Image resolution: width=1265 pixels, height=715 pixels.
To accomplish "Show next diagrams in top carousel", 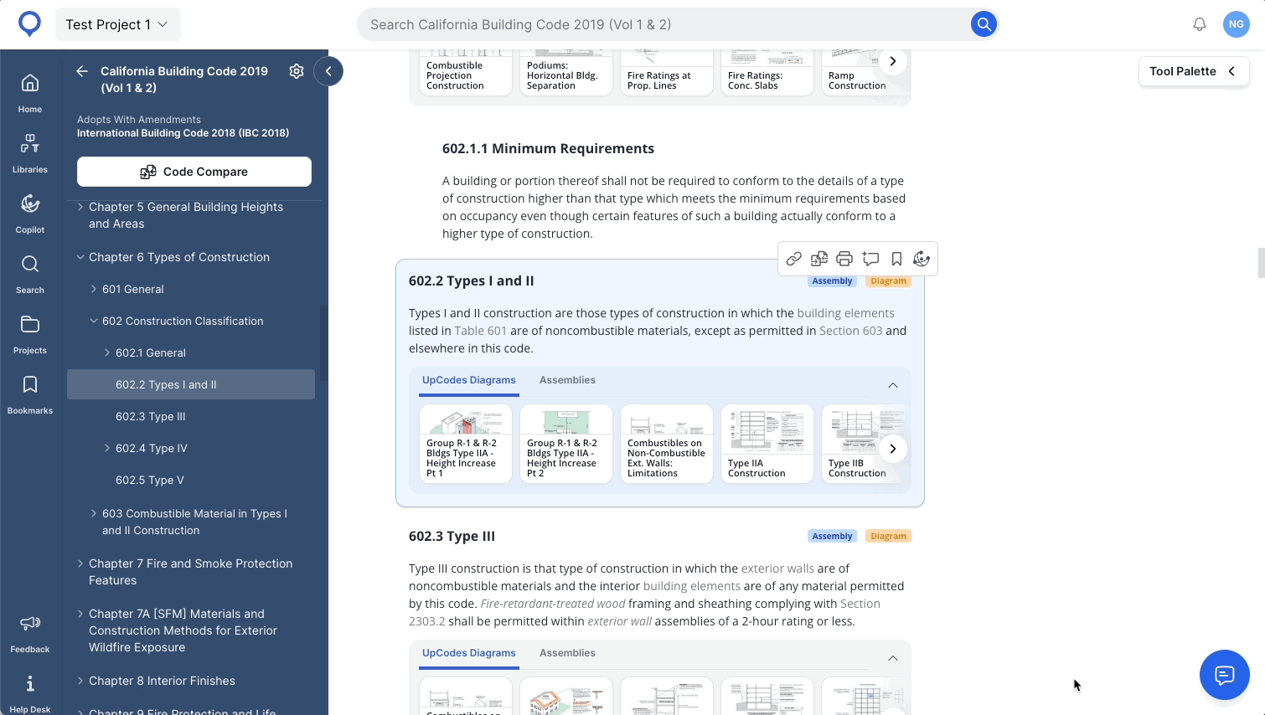I will (x=893, y=61).
